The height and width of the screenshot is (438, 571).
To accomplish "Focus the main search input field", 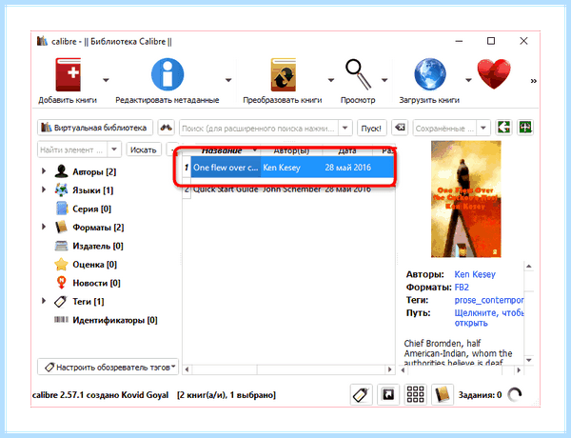I will (x=259, y=129).
